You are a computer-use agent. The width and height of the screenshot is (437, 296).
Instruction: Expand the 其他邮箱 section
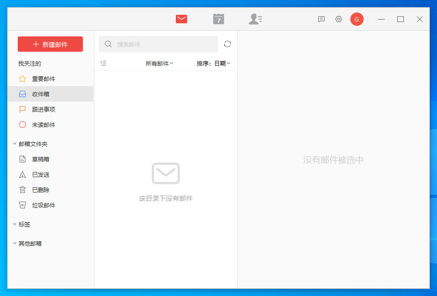click(27, 244)
